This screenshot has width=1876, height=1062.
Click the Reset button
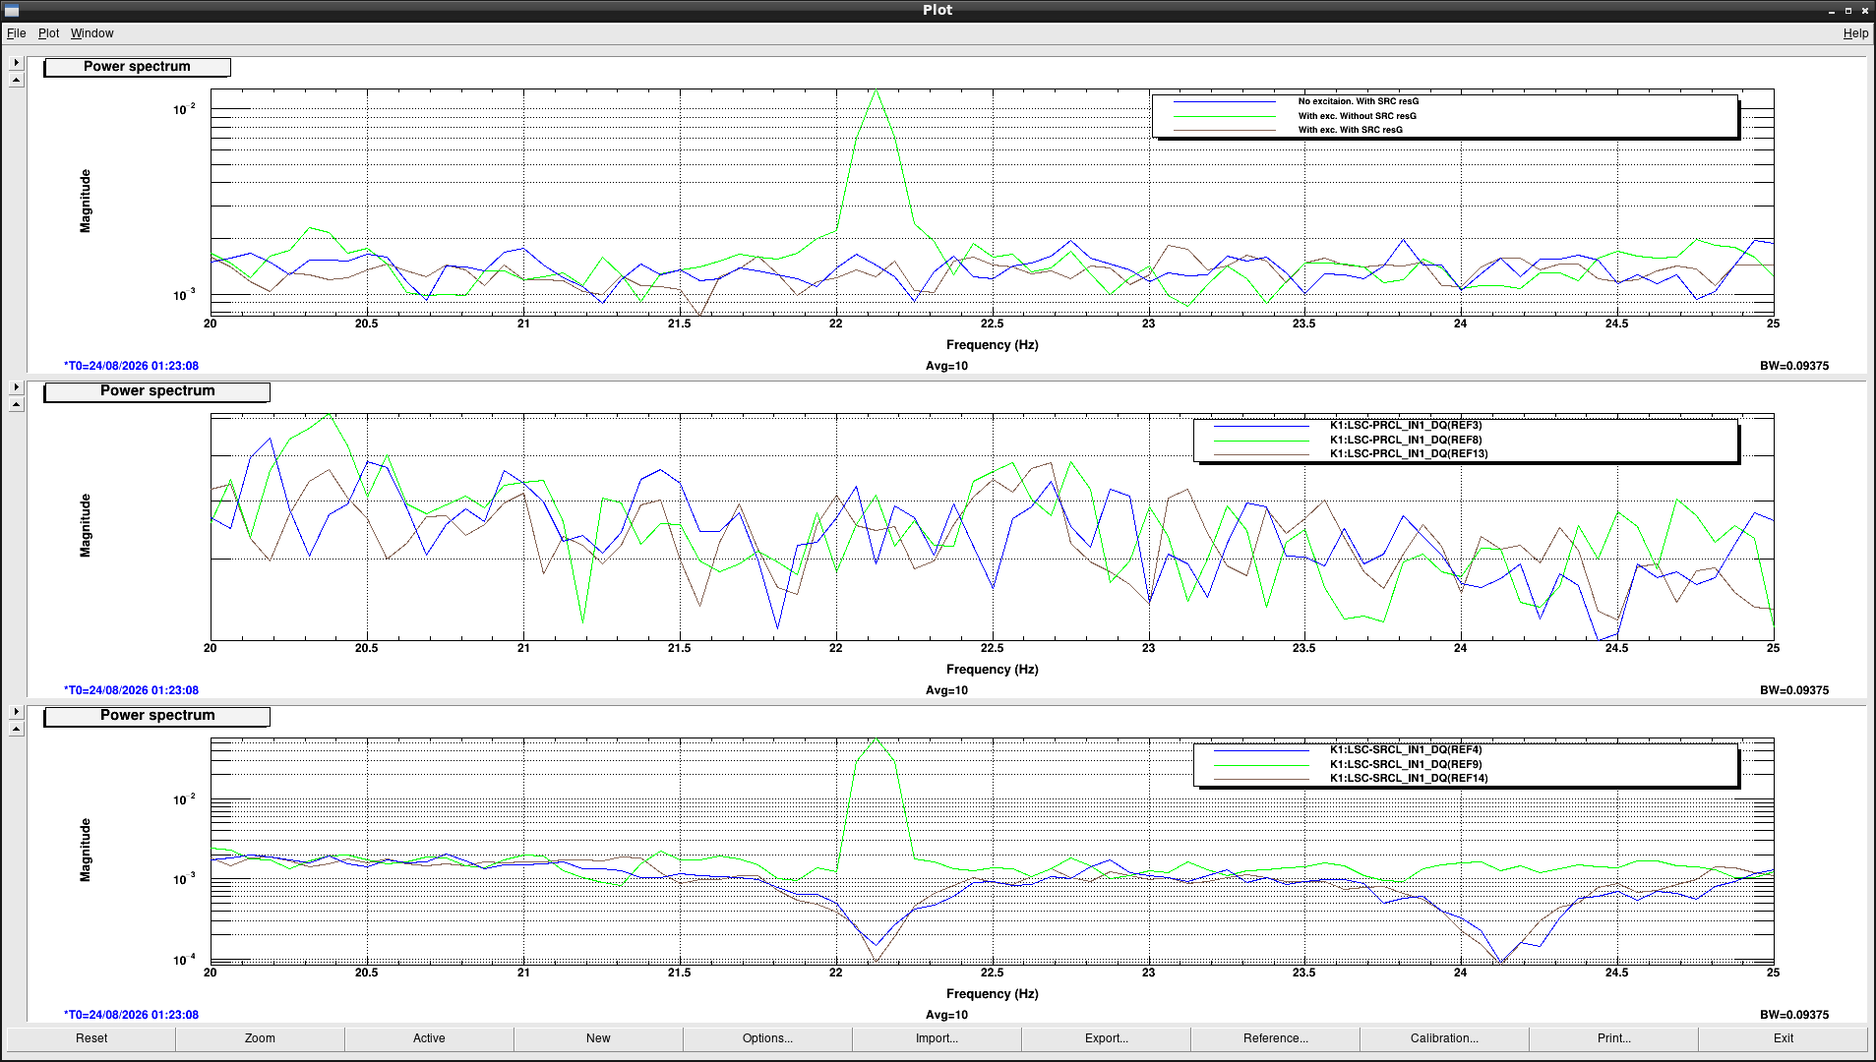click(91, 1038)
